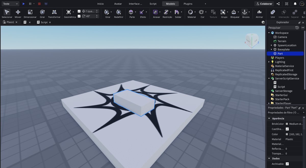
Task: Collapse the ServerScriptService node
Action: (x=269, y=79)
